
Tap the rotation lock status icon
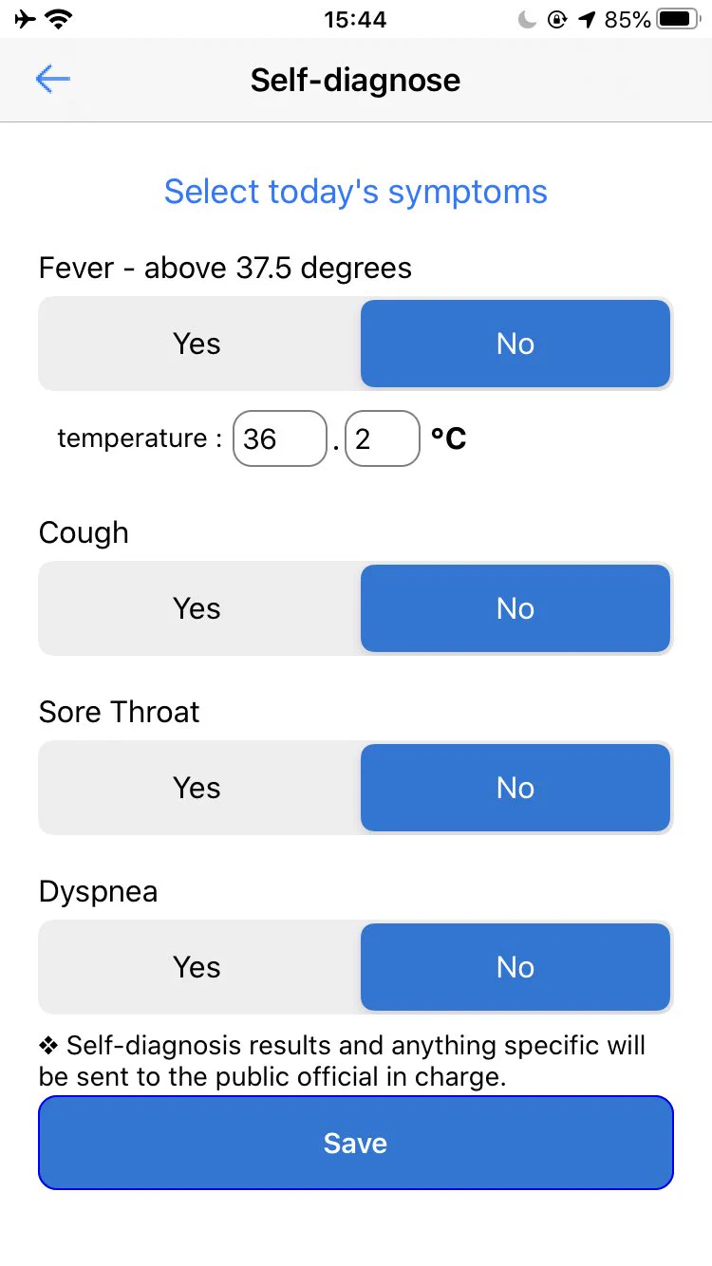point(557,19)
